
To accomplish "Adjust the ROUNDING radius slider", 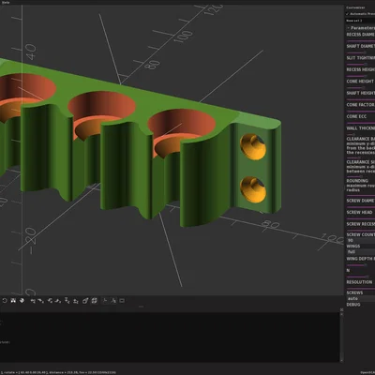I will tap(361, 195).
